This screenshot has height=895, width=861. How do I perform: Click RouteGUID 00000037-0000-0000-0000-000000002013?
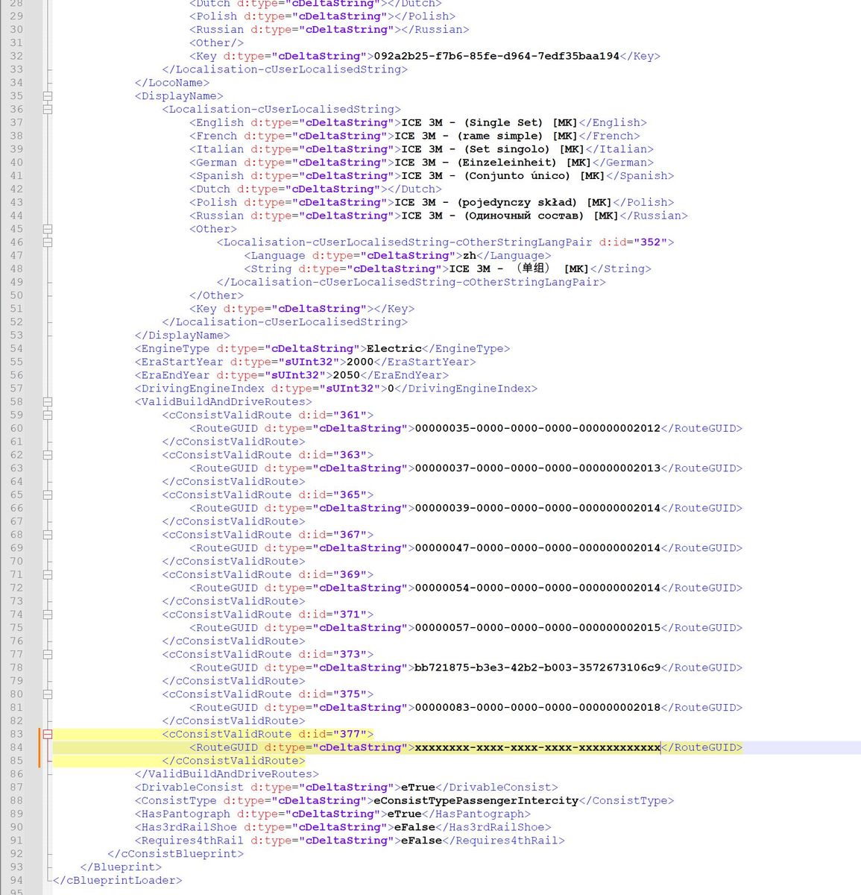537,468
